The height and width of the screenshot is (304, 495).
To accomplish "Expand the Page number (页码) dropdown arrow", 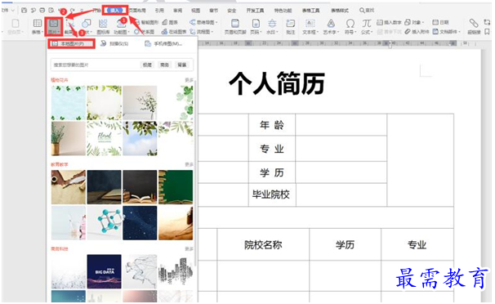I will 261,33.
